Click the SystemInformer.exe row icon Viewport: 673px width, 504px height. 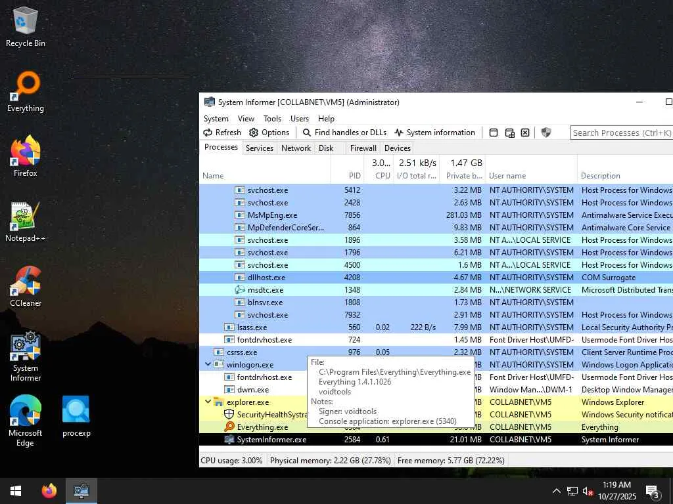(x=229, y=439)
